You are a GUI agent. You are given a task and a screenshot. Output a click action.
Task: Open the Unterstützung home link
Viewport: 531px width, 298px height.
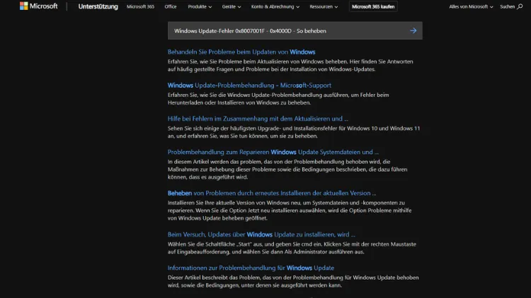click(x=98, y=6)
